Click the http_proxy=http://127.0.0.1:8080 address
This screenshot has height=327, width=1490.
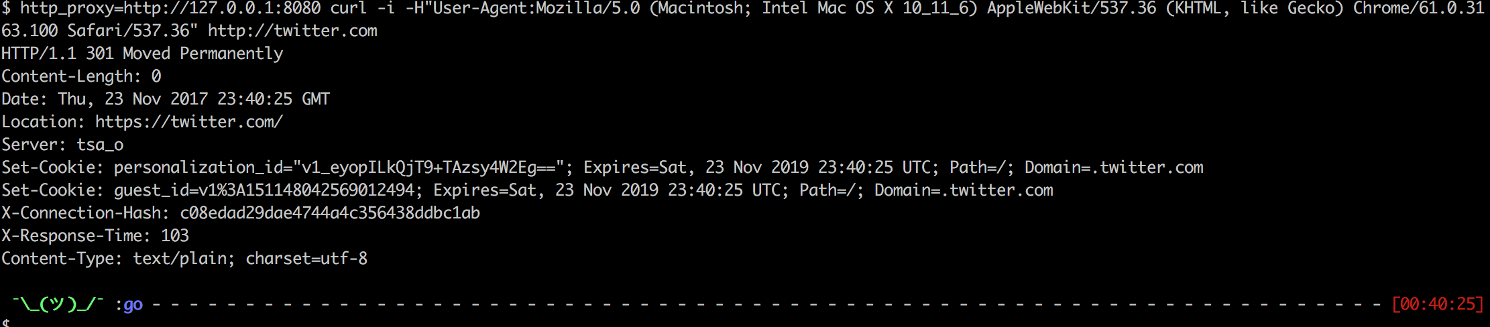170,9
